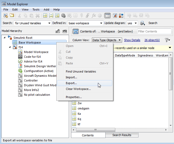Click the Paste clipboard toolbar icon
Screen dimensions: 174x144
[x=32, y=16]
